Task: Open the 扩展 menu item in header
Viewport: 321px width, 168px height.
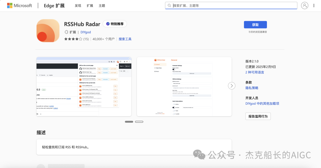Action: click(90, 6)
